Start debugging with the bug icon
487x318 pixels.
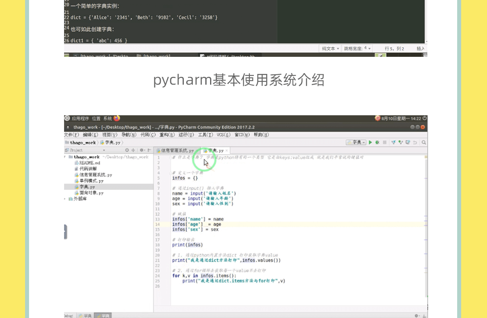[x=377, y=142]
